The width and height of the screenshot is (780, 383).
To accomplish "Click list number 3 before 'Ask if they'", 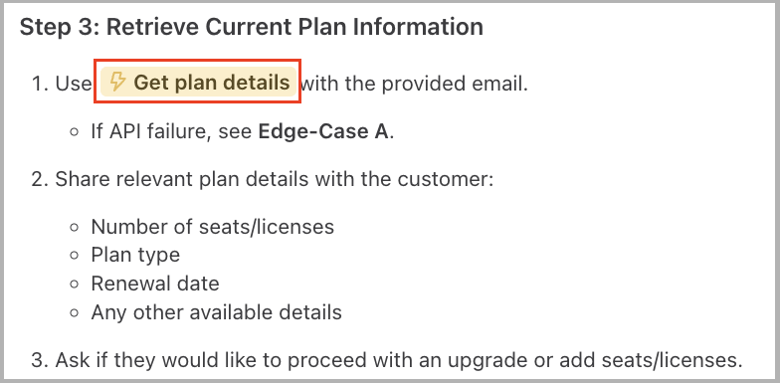I will [40, 360].
